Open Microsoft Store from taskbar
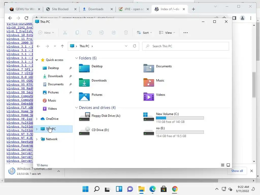260x195 pixels. (x=164, y=189)
